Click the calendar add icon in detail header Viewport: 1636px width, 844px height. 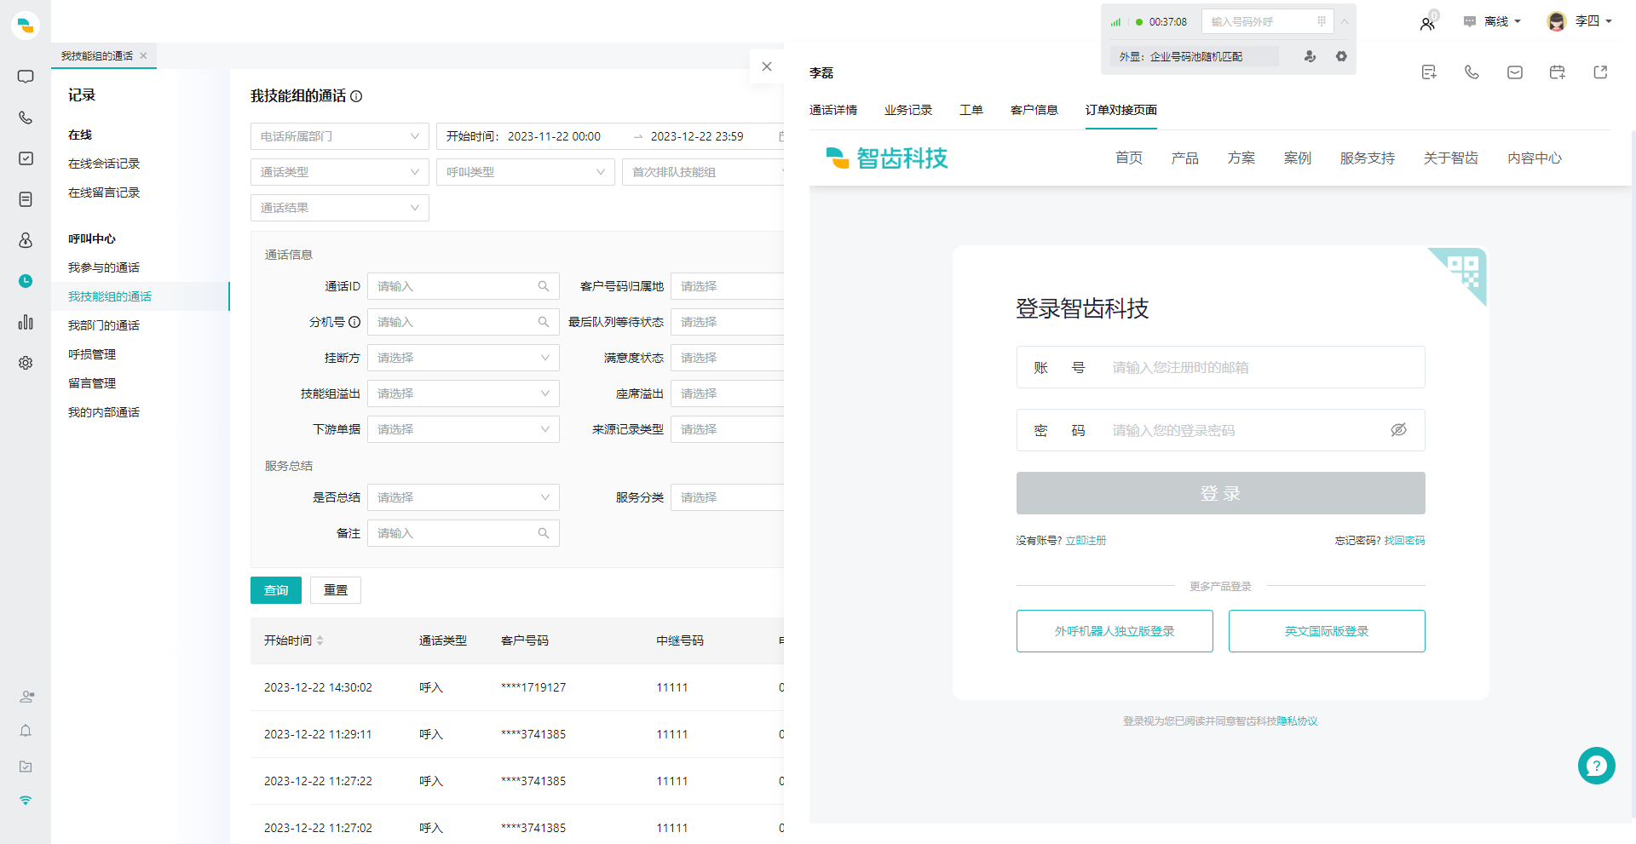pyautogui.click(x=1558, y=72)
